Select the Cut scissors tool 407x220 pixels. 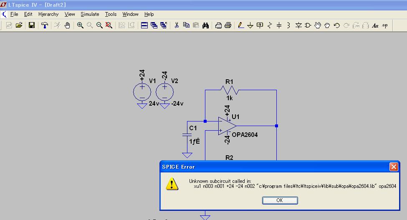tap(177, 25)
